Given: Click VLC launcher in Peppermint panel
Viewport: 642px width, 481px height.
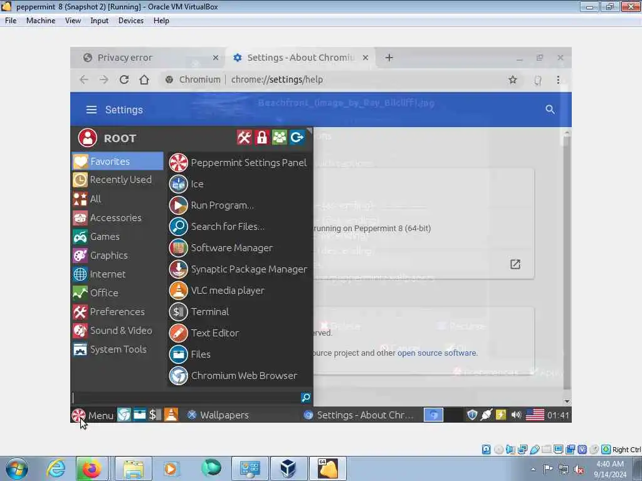Looking at the screenshot, I should pos(171,415).
